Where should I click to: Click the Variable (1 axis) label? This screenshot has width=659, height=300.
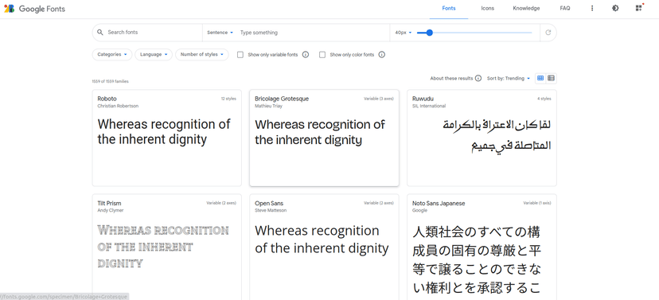[x=537, y=203]
